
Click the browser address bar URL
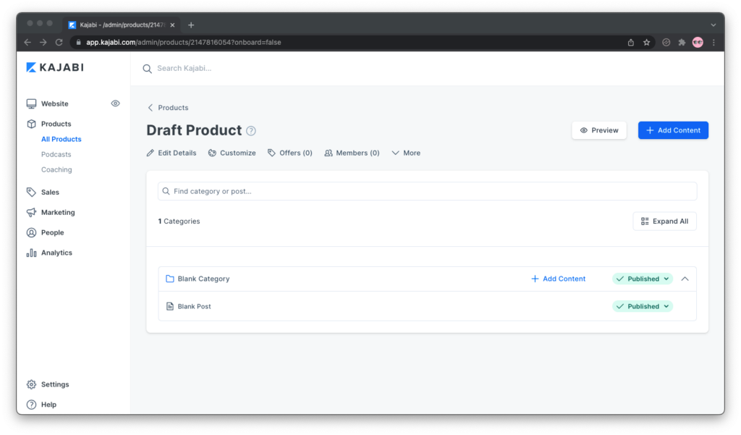coord(183,43)
